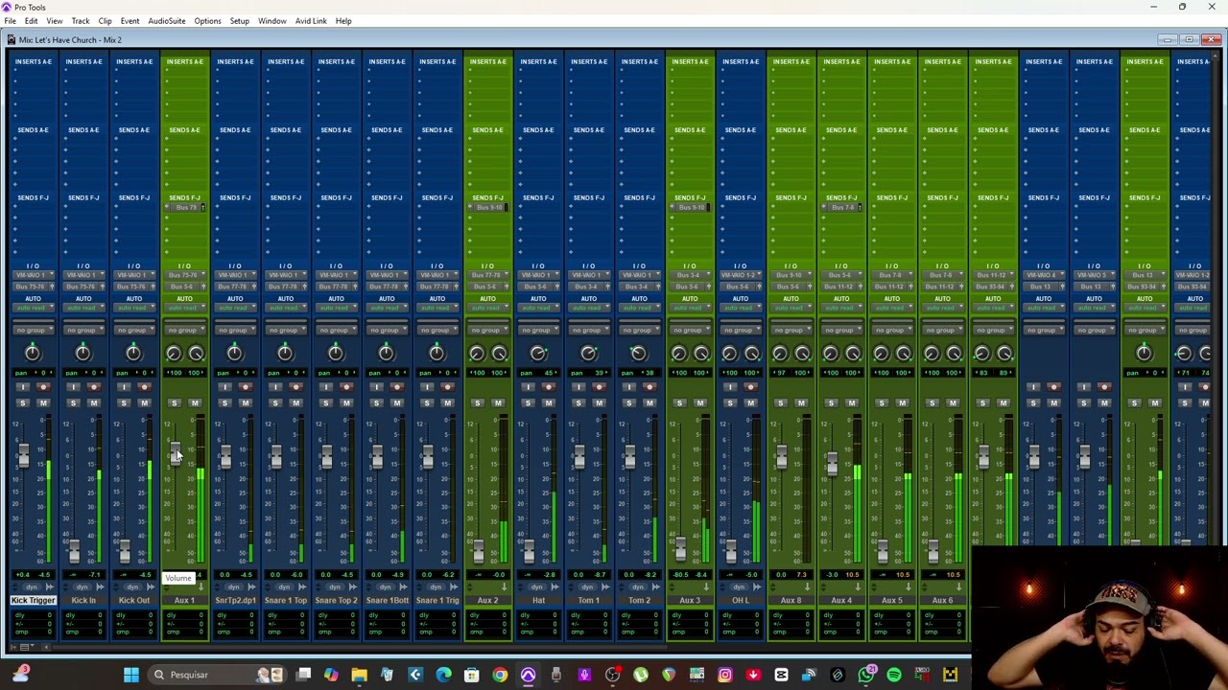Record-enable the Tom 1 track
The width and height of the screenshot is (1228, 690).
[x=600, y=387]
